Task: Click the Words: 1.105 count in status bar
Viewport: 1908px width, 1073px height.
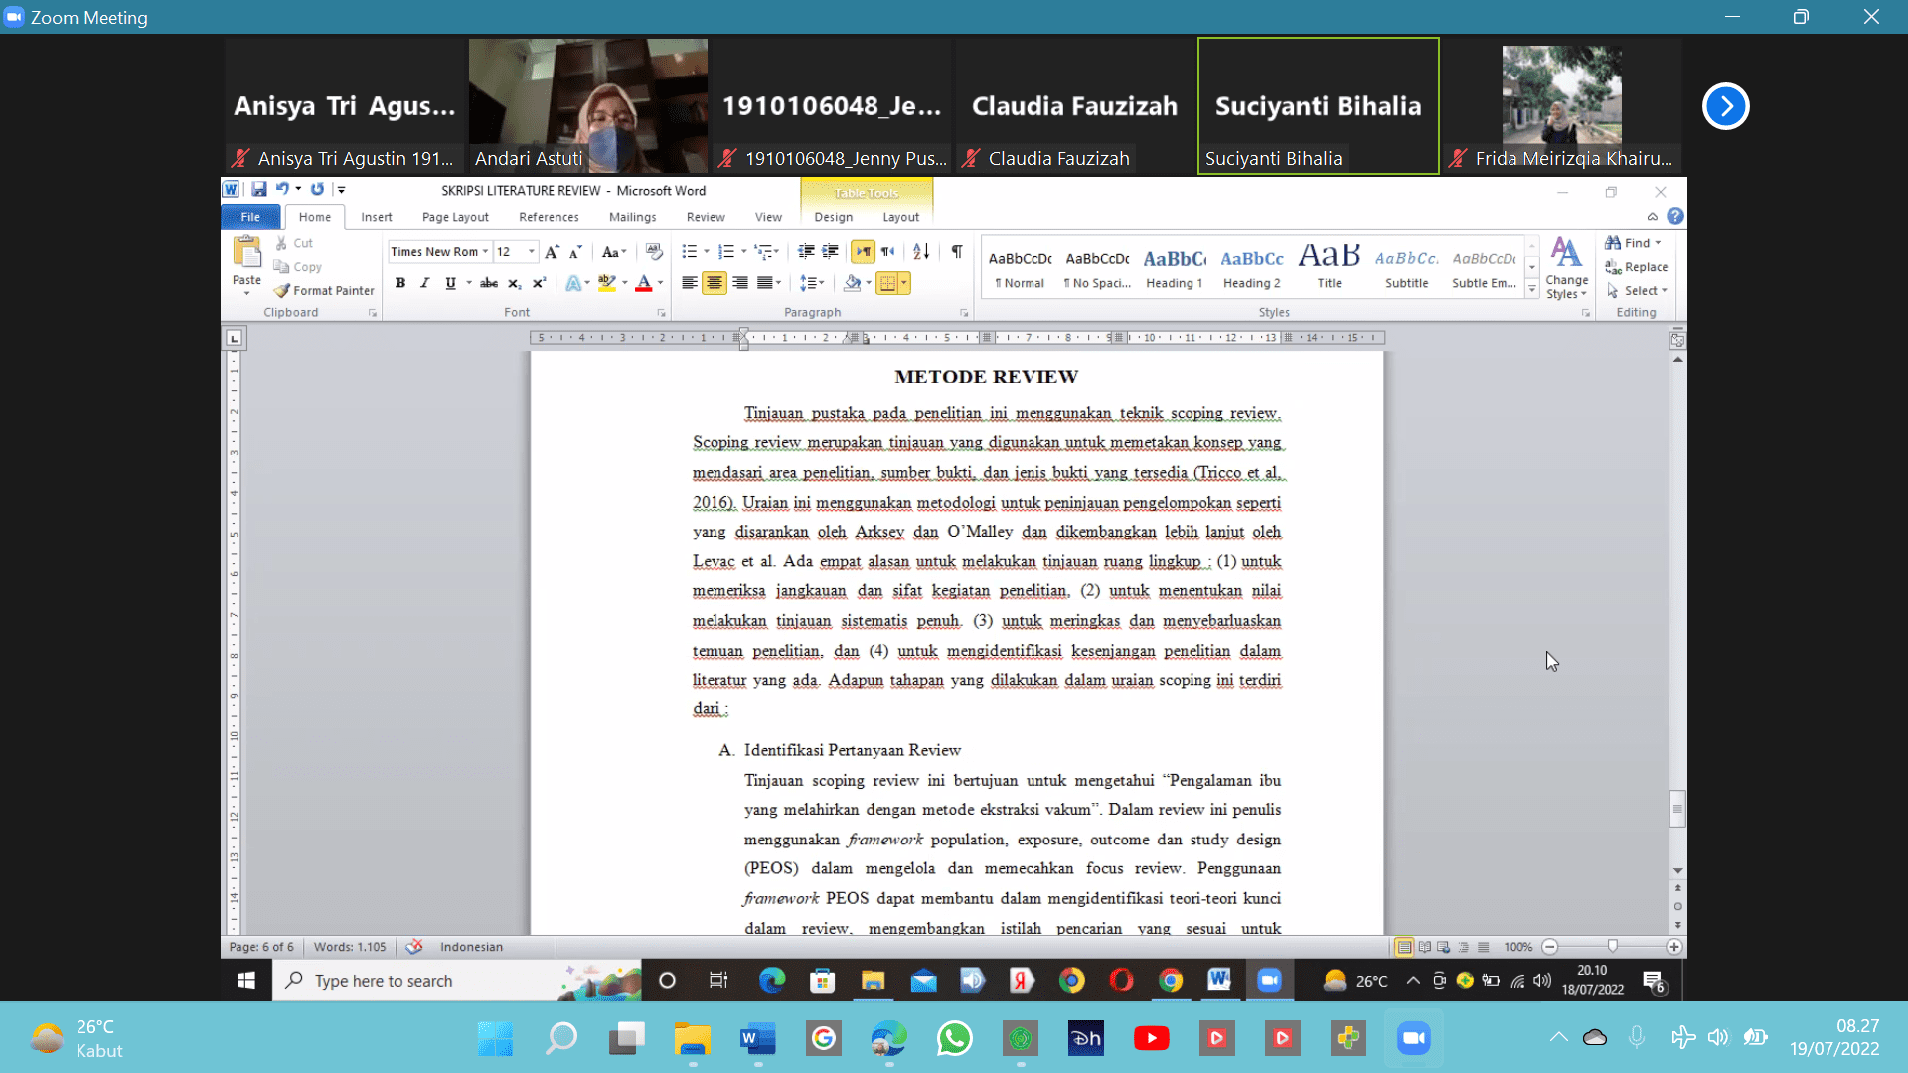Action: [x=350, y=947]
